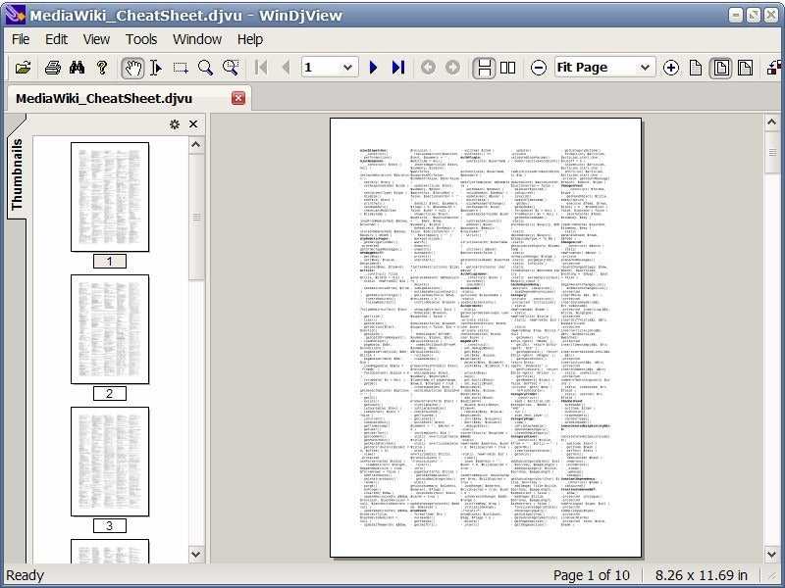The height and width of the screenshot is (588, 785).
Task: Click the vertical Thumbnails sidebar tab
Action: click(17, 174)
